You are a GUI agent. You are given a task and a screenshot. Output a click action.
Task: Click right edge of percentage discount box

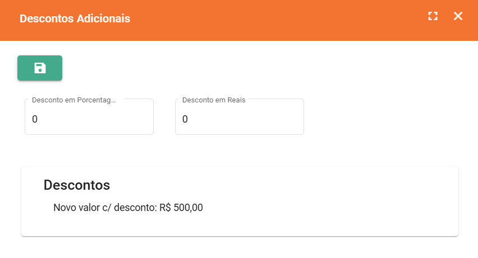pos(148,119)
